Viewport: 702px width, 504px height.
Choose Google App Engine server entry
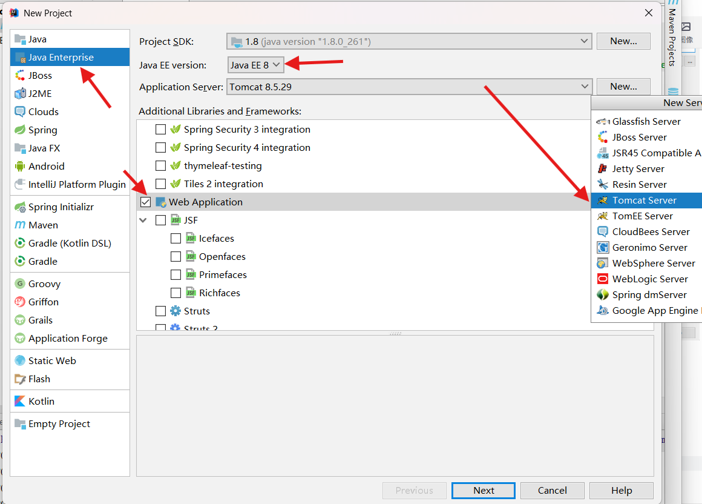(646, 311)
